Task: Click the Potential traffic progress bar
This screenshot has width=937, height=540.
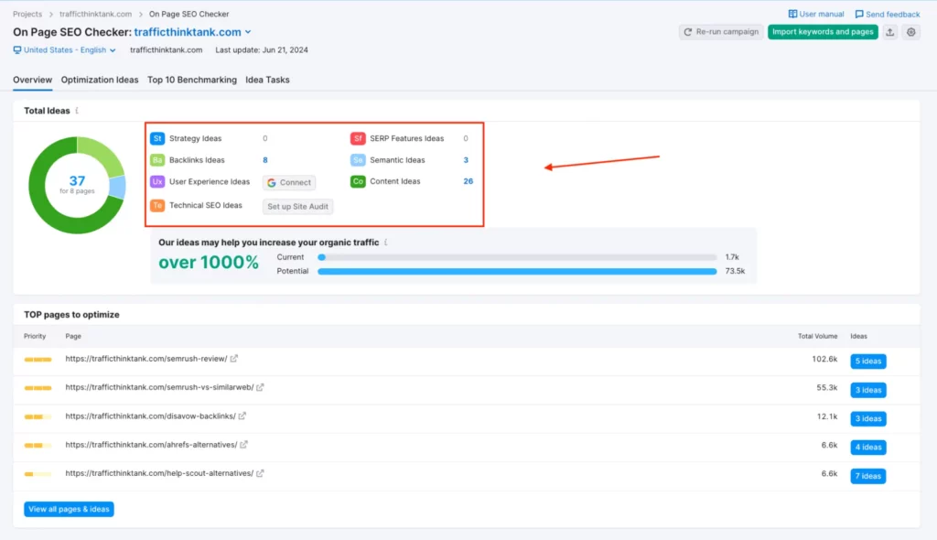Action: pyautogui.click(x=517, y=271)
